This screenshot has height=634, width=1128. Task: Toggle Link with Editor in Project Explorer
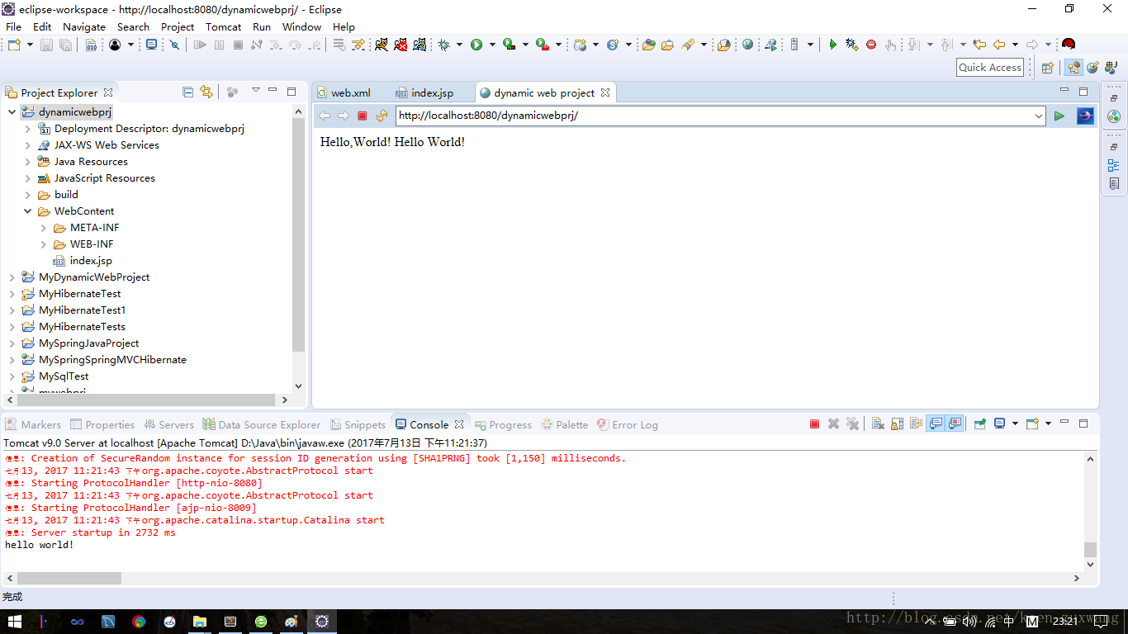pyautogui.click(x=206, y=92)
